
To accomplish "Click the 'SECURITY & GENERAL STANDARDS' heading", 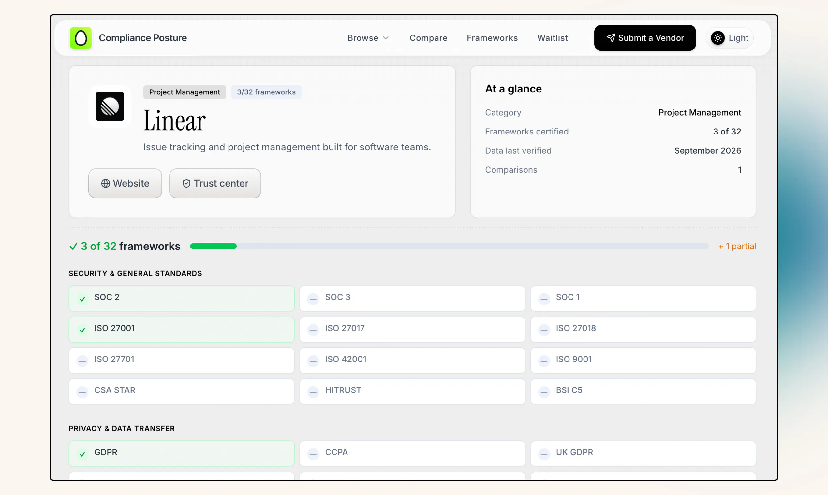I will point(135,274).
